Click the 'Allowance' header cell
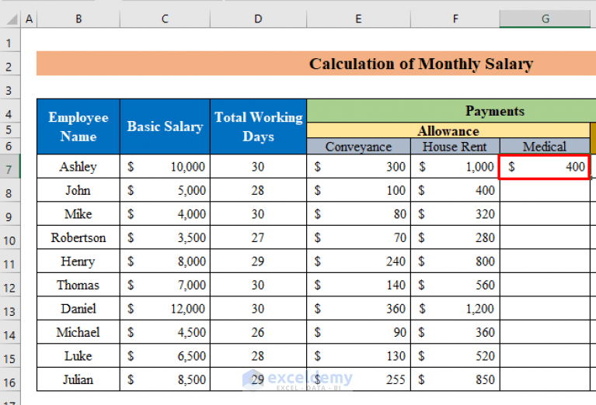This screenshot has height=405, width=596. click(x=448, y=130)
